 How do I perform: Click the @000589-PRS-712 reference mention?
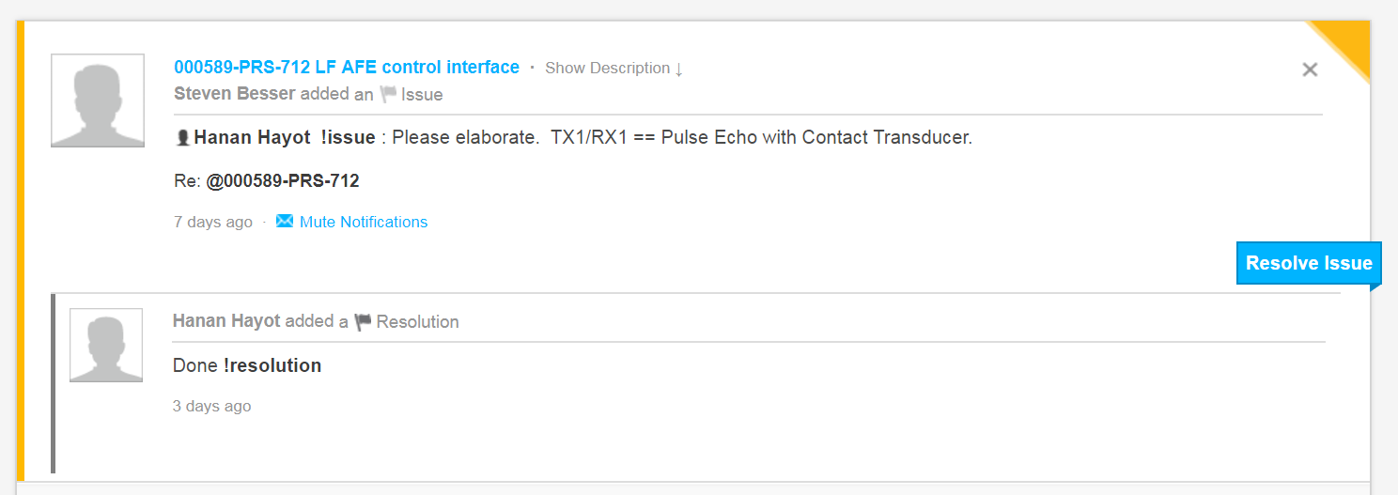coord(283,180)
